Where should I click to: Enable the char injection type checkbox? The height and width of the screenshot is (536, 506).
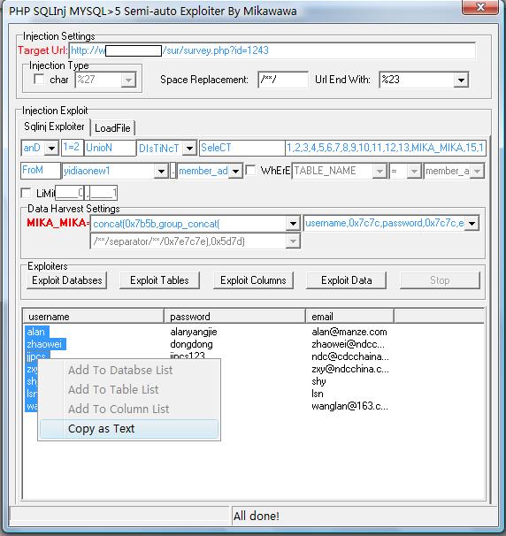click(39, 80)
